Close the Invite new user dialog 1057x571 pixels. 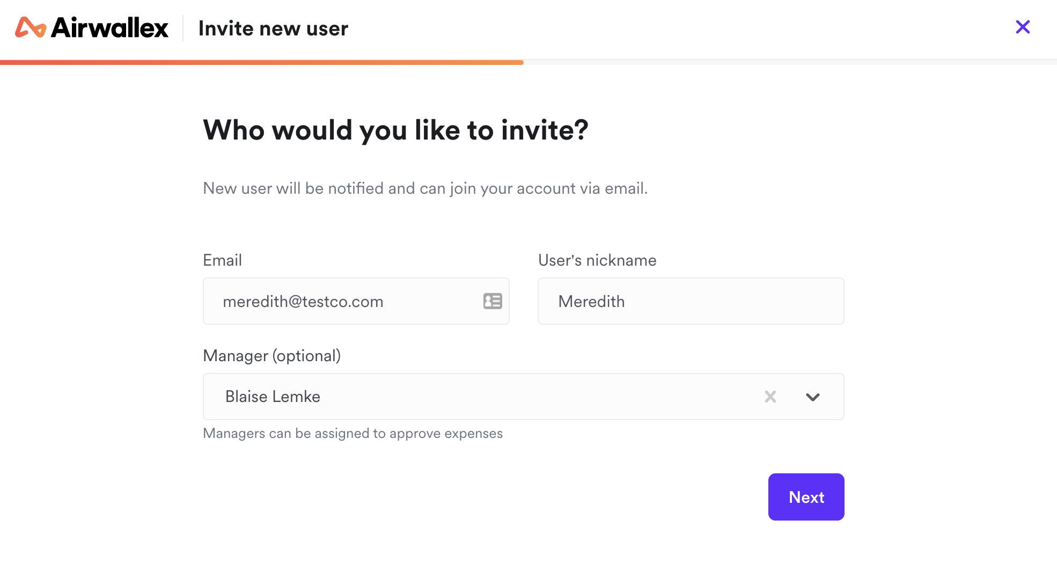click(x=1023, y=27)
